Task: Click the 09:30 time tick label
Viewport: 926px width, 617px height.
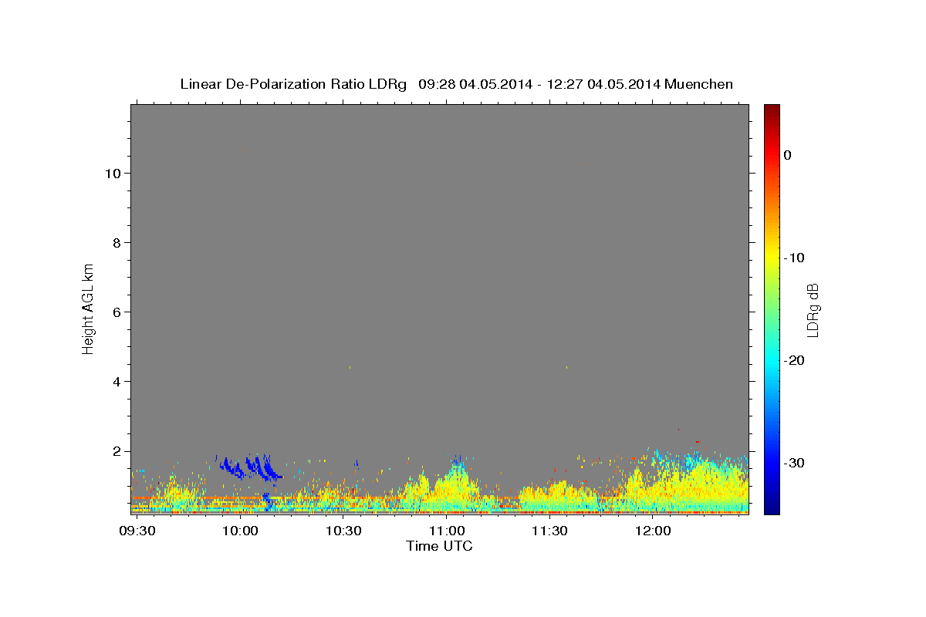Action: [x=137, y=531]
